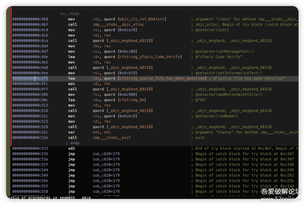
Task: Select address 000000000000c4cb
Action: 30,36
